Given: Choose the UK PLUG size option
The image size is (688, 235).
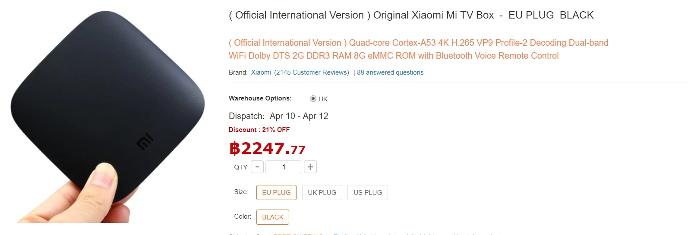Looking at the screenshot, I should click(x=322, y=192).
